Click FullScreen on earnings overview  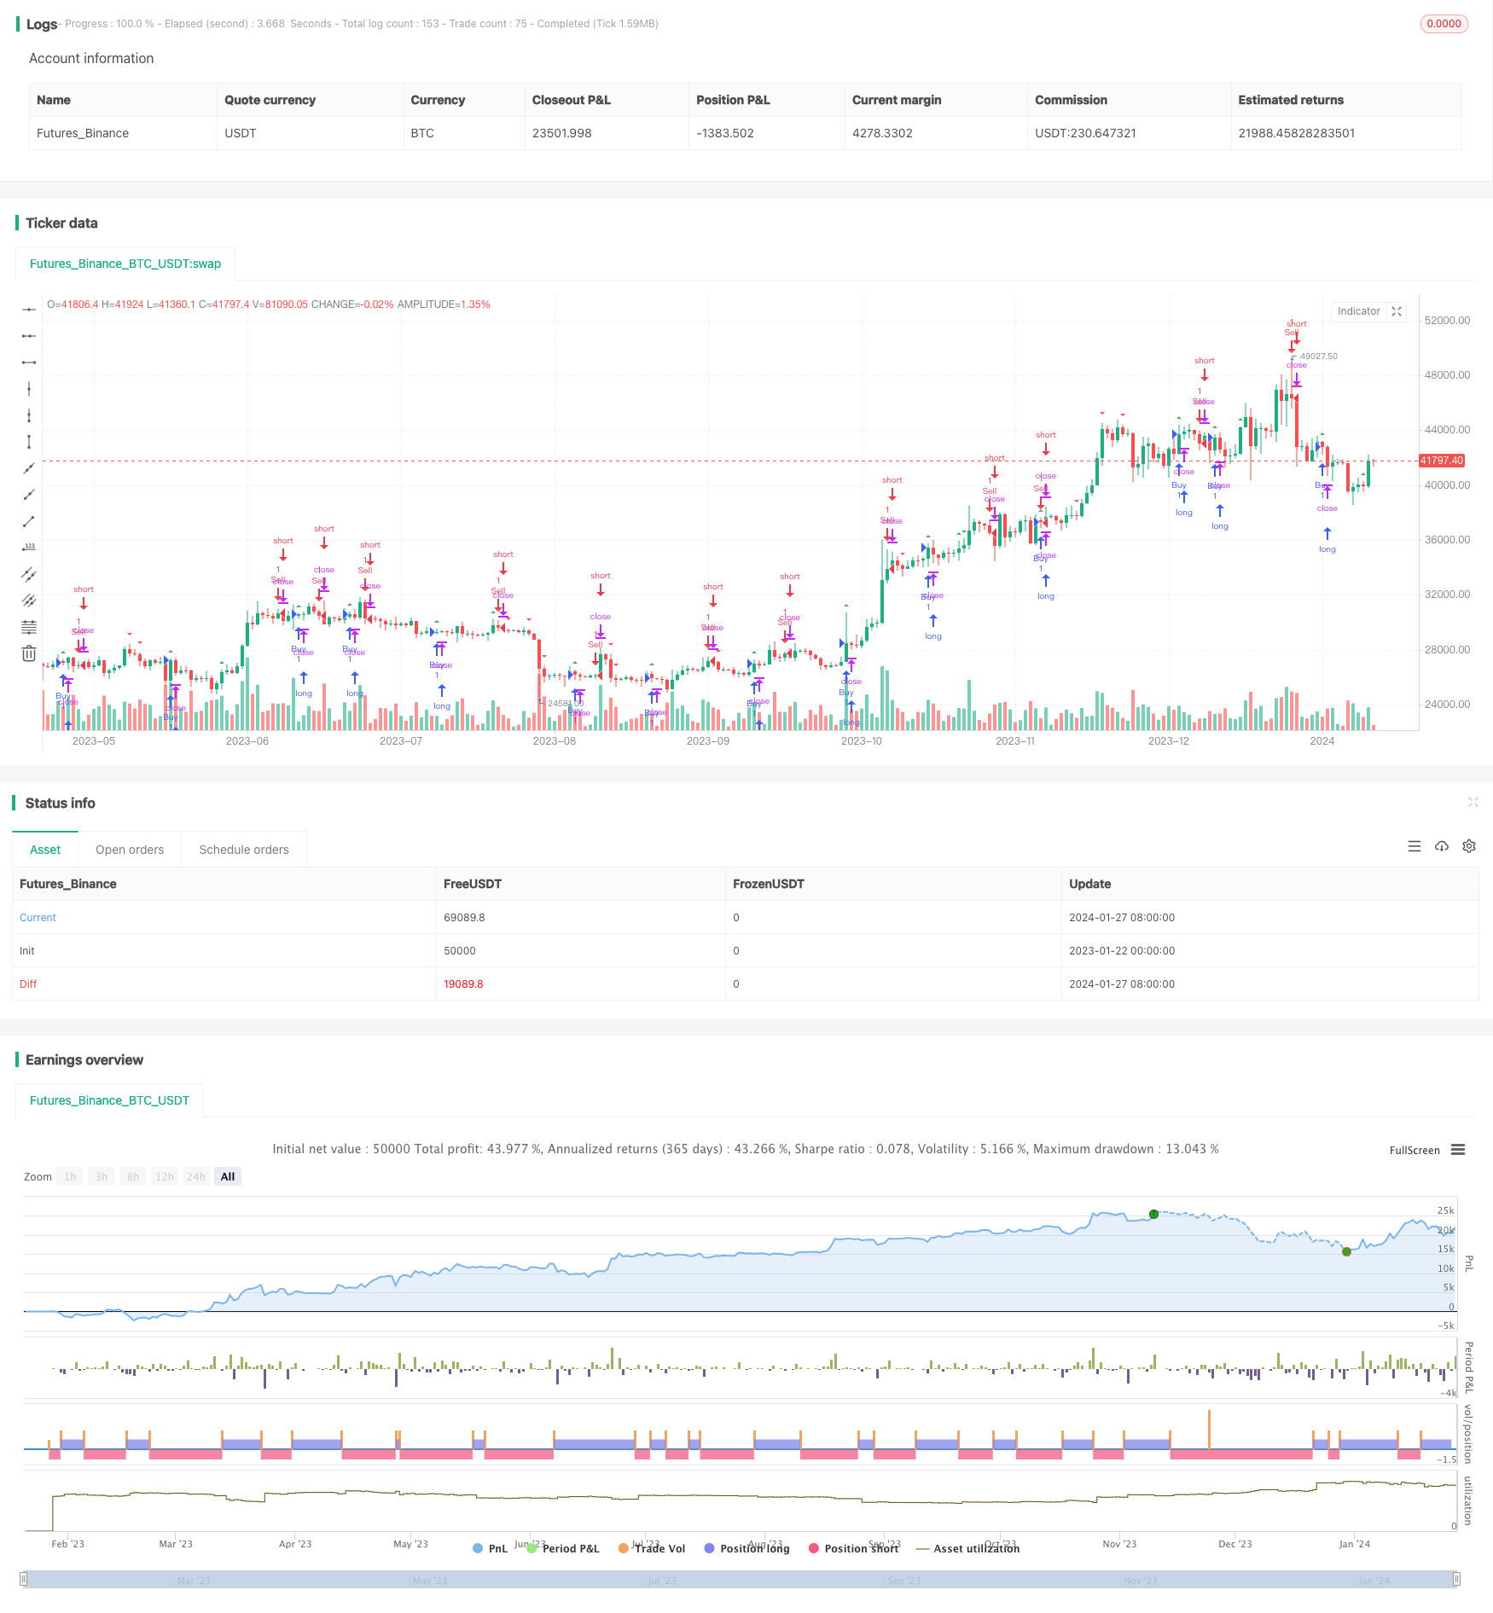[1415, 1150]
